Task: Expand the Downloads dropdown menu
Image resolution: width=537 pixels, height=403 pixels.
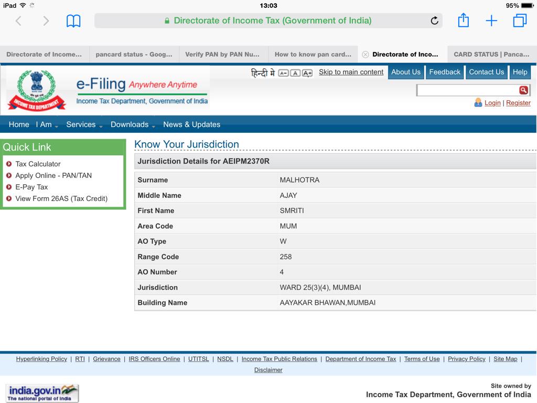Action: pyautogui.click(x=133, y=124)
